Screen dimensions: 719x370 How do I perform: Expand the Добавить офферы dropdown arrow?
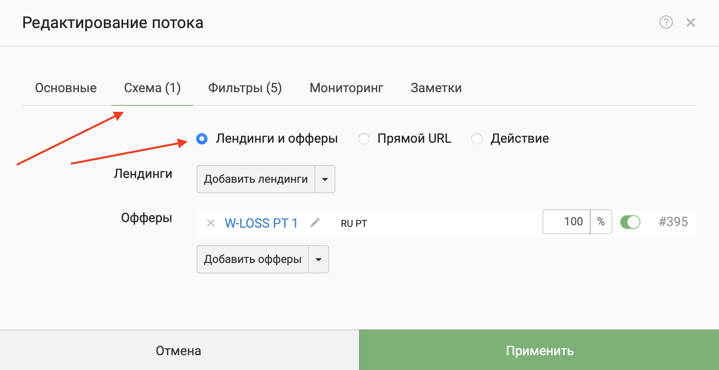[319, 259]
